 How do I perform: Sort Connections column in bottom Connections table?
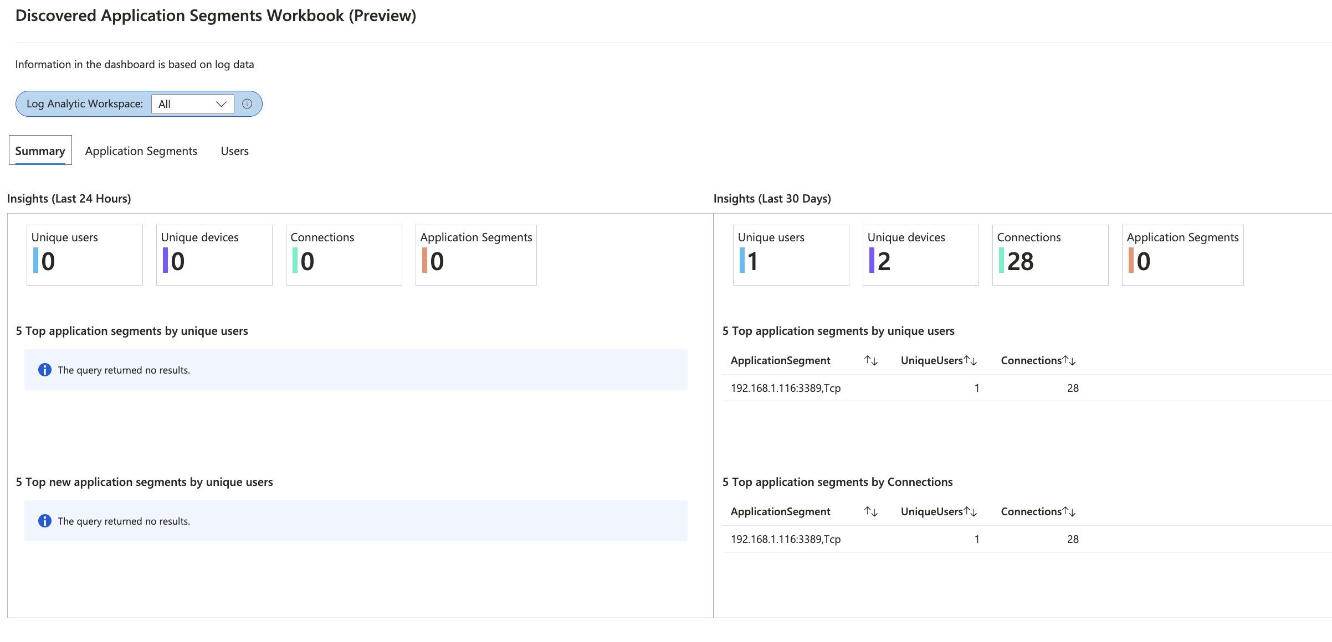pos(1069,512)
